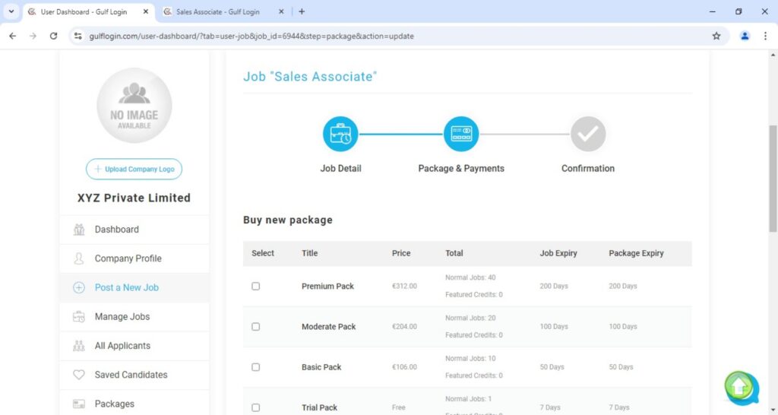
Task: Open the Chrome three-dot menu
Action: click(x=765, y=36)
